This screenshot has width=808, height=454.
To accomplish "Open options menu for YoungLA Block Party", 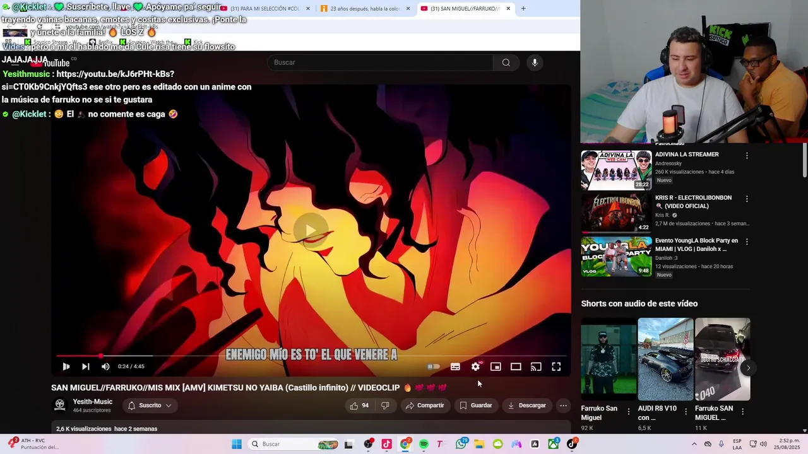I will (x=747, y=242).
